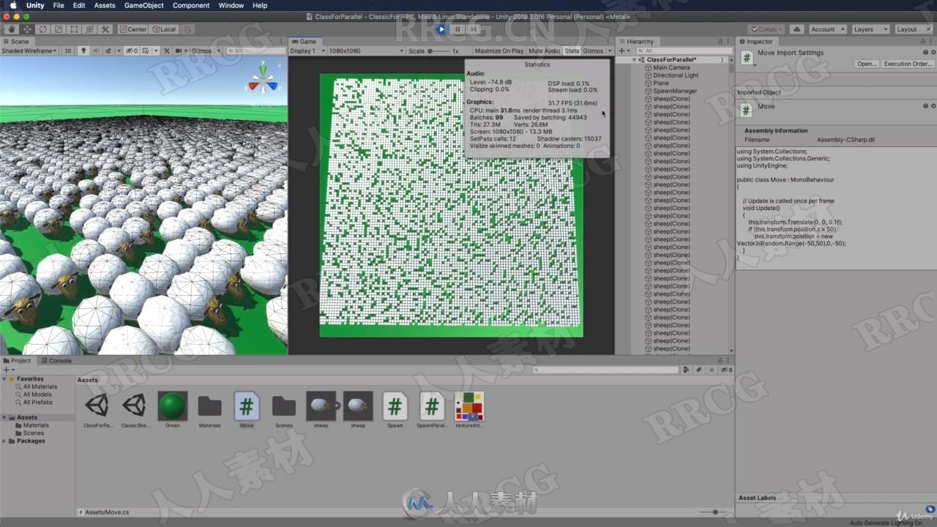The image size is (937, 527).
Task: Open the GameObject menu
Action: 144,5
